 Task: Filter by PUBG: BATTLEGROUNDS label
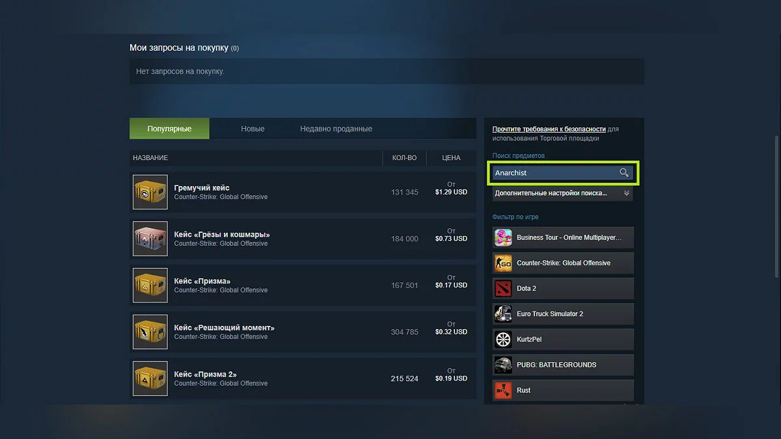[x=556, y=364]
